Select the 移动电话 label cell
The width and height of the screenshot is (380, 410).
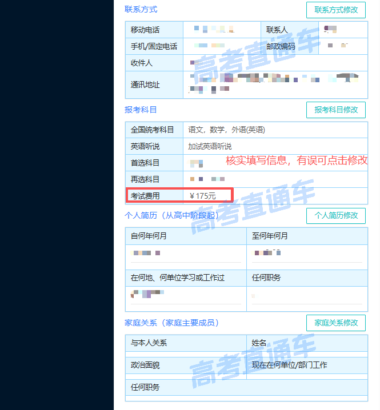click(x=154, y=30)
